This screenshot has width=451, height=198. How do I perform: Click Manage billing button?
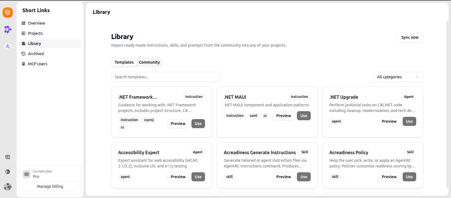pyautogui.click(x=50, y=186)
